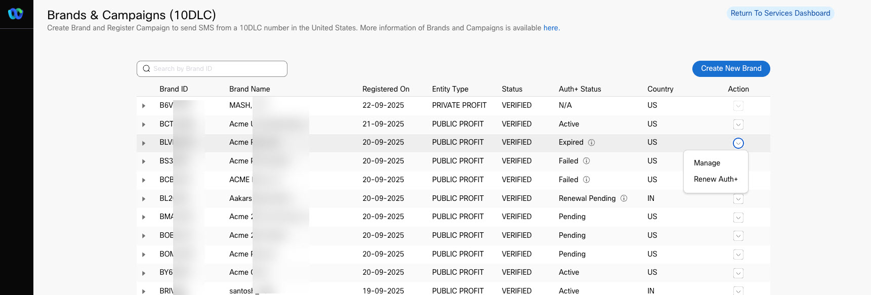This screenshot has height=295, width=871.
Task: Click the info icon on the first Failed row
Action: (x=587, y=161)
